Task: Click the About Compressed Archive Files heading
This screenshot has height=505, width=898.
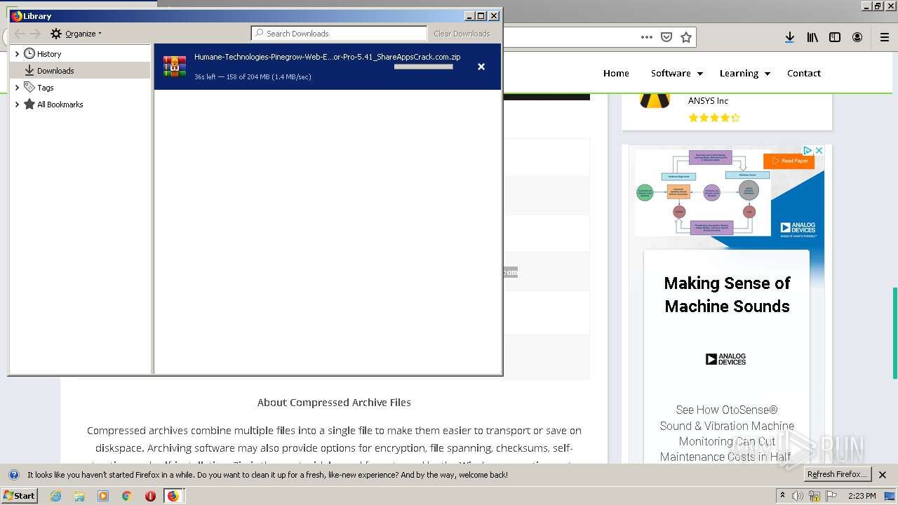Action: click(334, 403)
